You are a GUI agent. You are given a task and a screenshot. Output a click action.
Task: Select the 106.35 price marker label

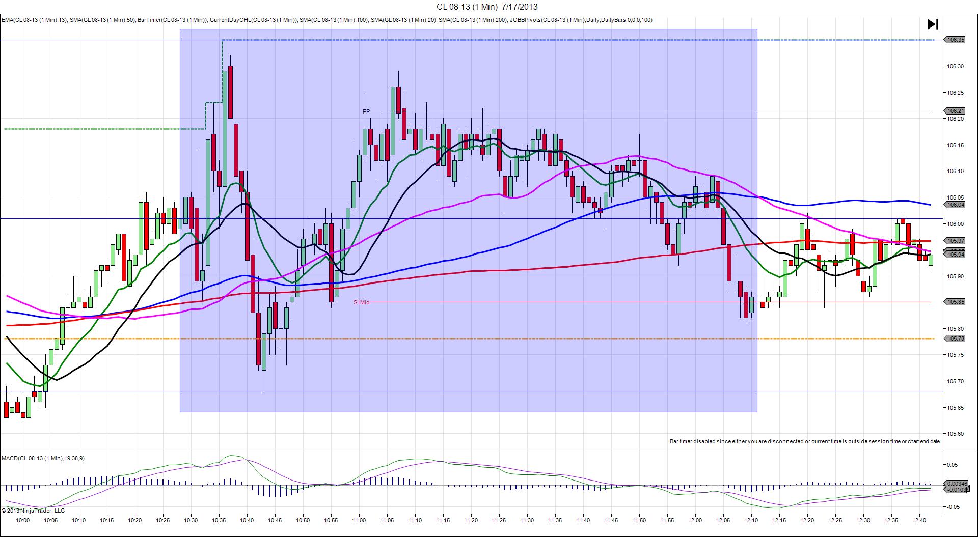click(x=955, y=40)
